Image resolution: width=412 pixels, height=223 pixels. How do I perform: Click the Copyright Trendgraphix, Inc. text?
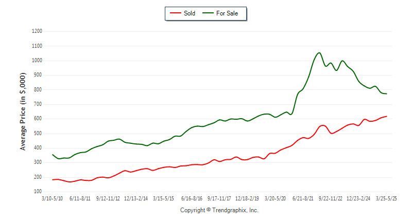[x=219, y=210]
